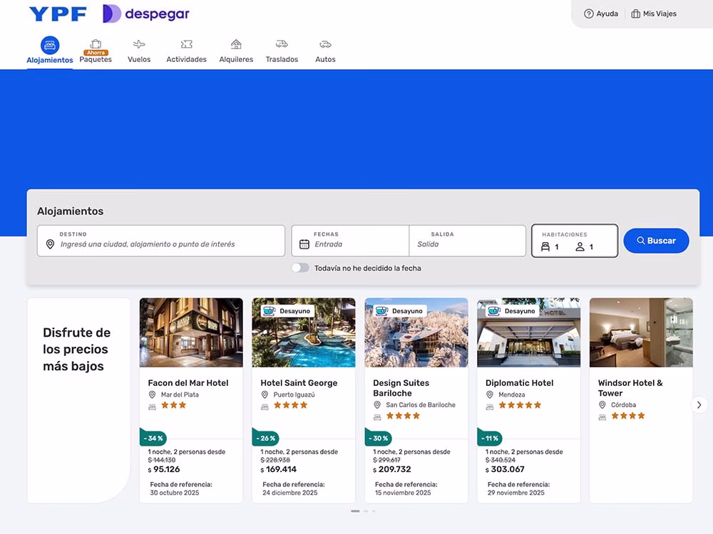Click the Ayuda help icon
This screenshot has height=534, width=713.
tap(588, 13)
